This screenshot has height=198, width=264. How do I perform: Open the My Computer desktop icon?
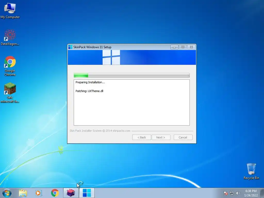tap(10, 10)
